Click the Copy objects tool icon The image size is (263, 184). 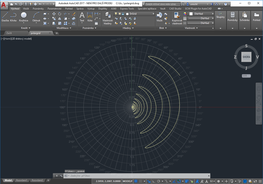54,19
